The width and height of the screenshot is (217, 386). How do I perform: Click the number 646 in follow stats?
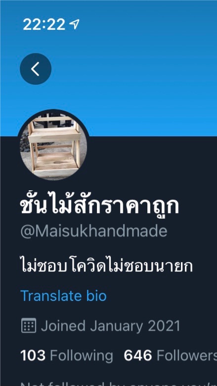(x=138, y=356)
